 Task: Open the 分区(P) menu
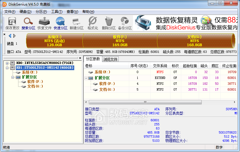click(41, 12)
